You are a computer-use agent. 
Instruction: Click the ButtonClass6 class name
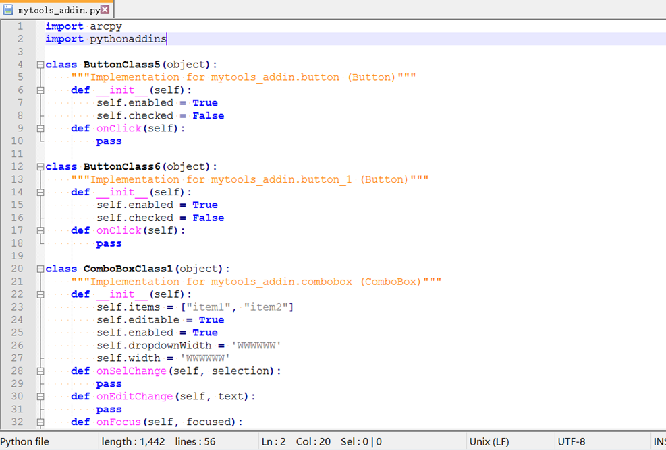[x=121, y=166]
